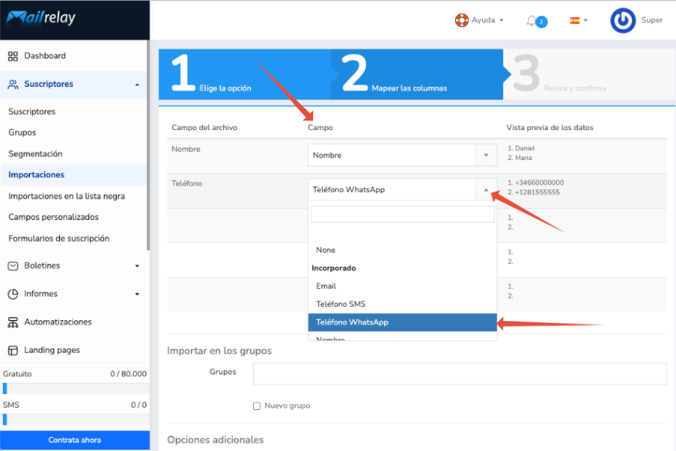Screen dimensions: 676x451
Task: Click the Grupos input field
Action: [459, 374]
